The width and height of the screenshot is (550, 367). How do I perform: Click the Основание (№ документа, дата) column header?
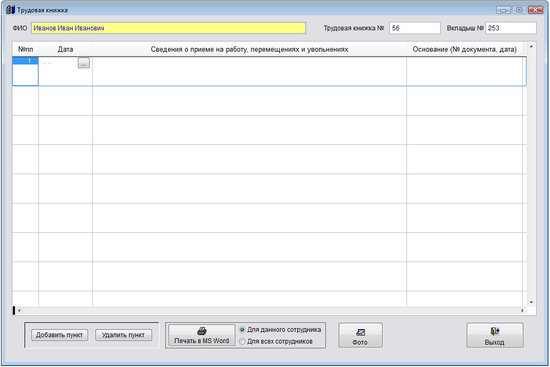(x=465, y=50)
